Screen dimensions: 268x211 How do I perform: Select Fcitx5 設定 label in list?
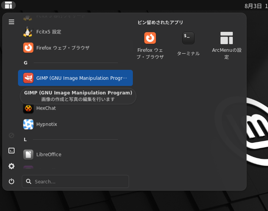point(49,32)
